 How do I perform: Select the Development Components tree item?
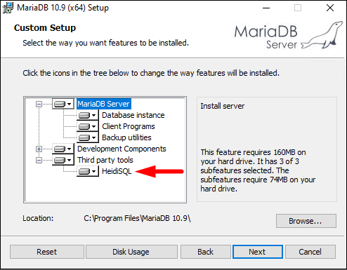[122, 149]
